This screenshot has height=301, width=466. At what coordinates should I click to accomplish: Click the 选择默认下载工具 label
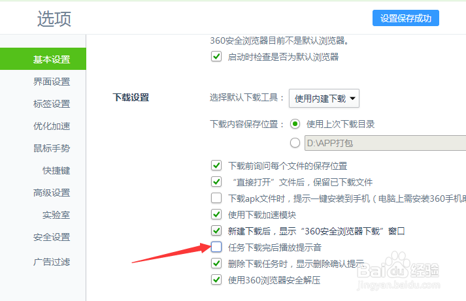(x=247, y=97)
